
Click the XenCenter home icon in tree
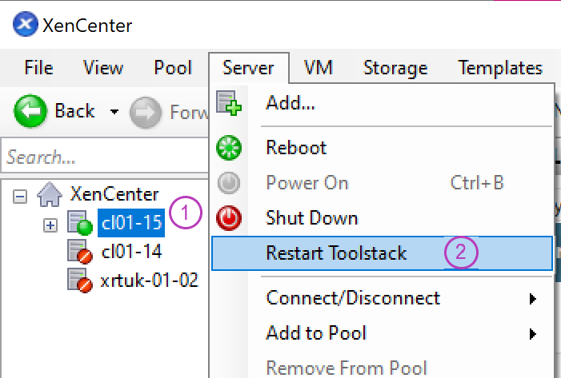click(x=50, y=194)
